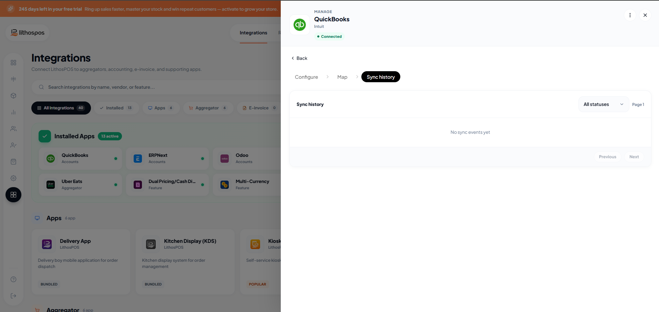Click the 13 active badge

pos(110,136)
